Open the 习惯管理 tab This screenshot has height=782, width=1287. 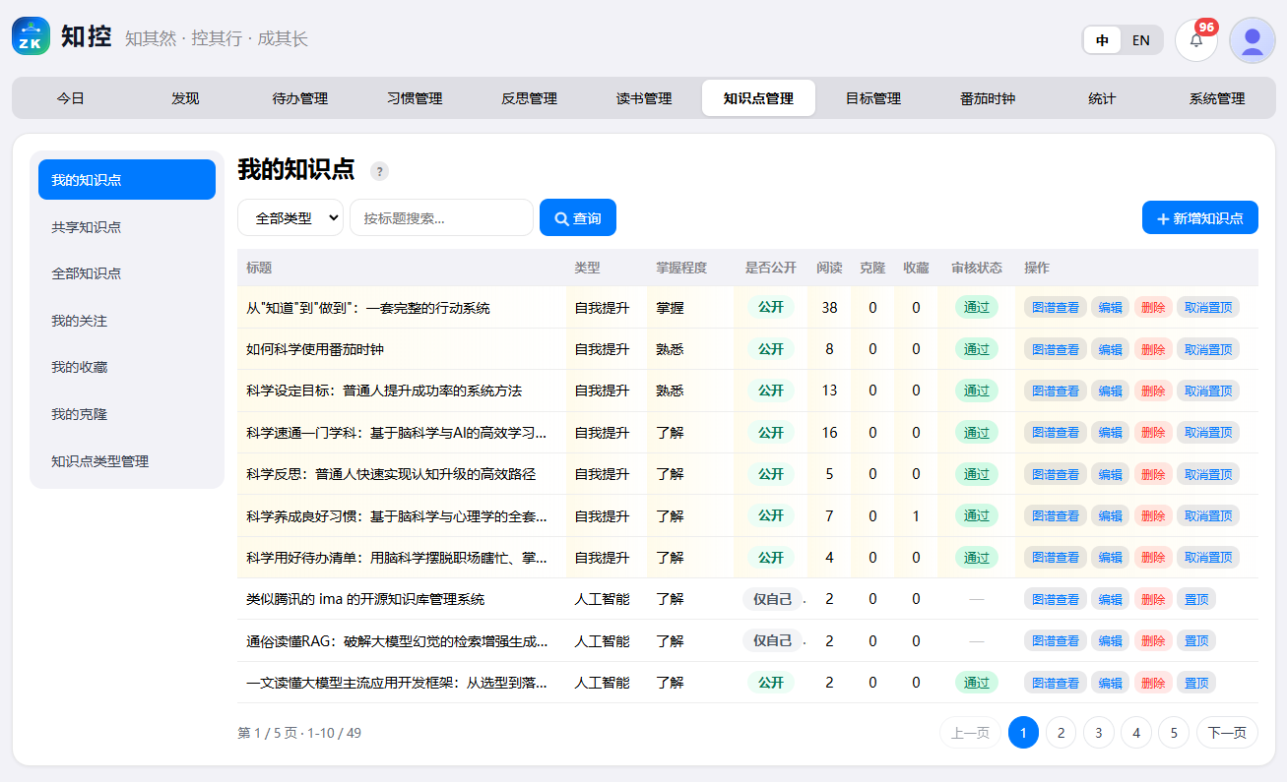pyautogui.click(x=415, y=98)
